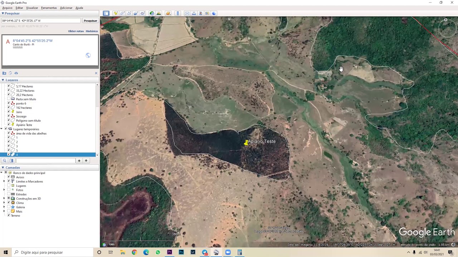The width and height of the screenshot is (458, 257).
Task: Click the Windows taskbar search box
Action: click(x=53, y=252)
